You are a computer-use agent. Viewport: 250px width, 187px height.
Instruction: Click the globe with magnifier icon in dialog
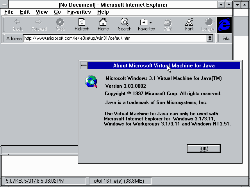91,81
